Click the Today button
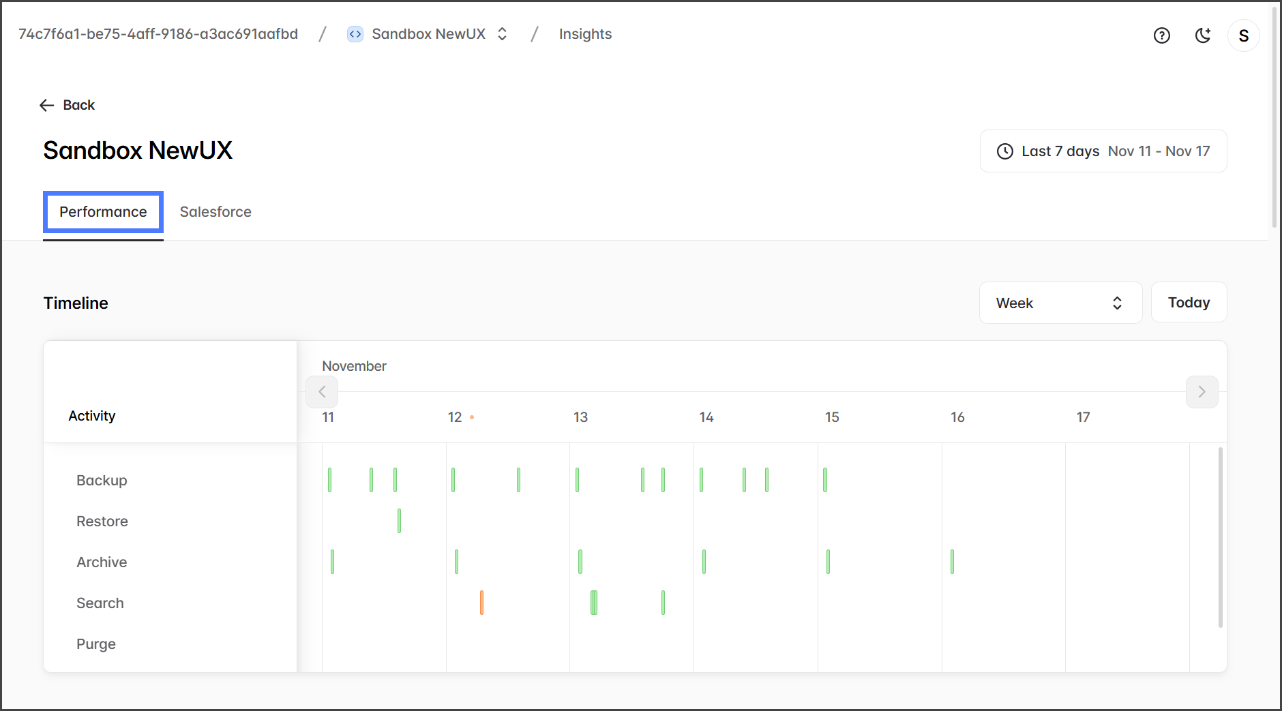The width and height of the screenshot is (1282, 711). (x=1188, y=303)
